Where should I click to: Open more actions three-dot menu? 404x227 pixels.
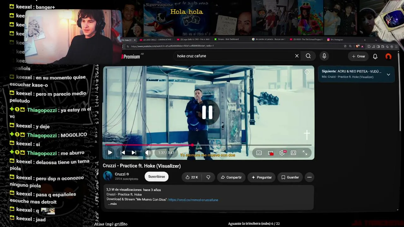click(x=309, y=177)
